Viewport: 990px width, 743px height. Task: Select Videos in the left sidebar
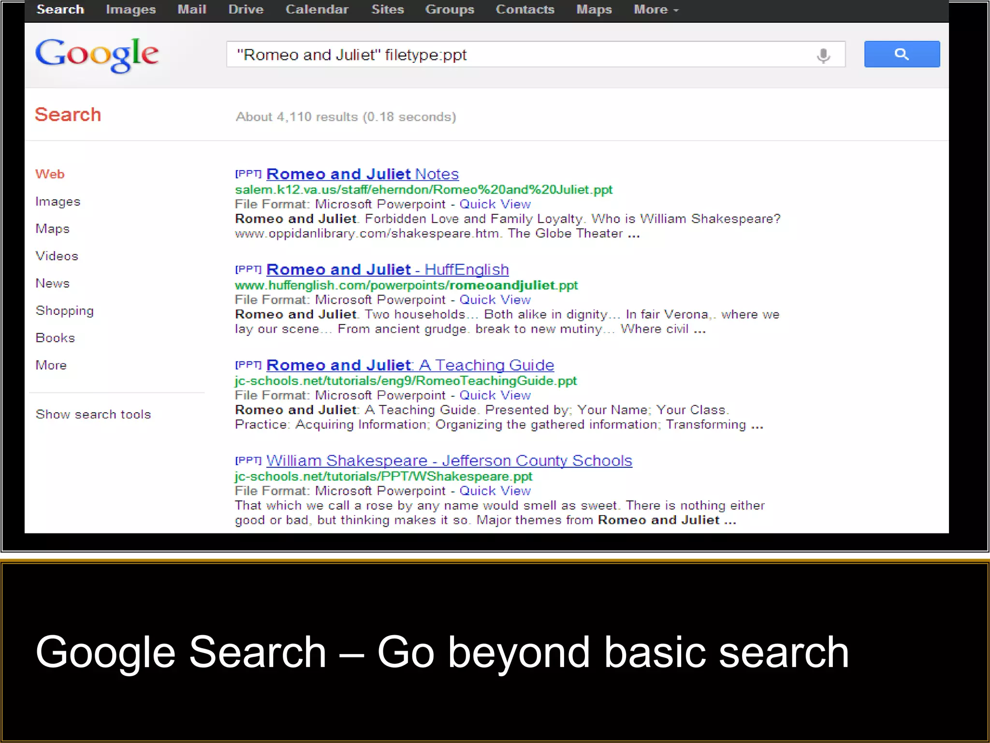coord(57,256)
